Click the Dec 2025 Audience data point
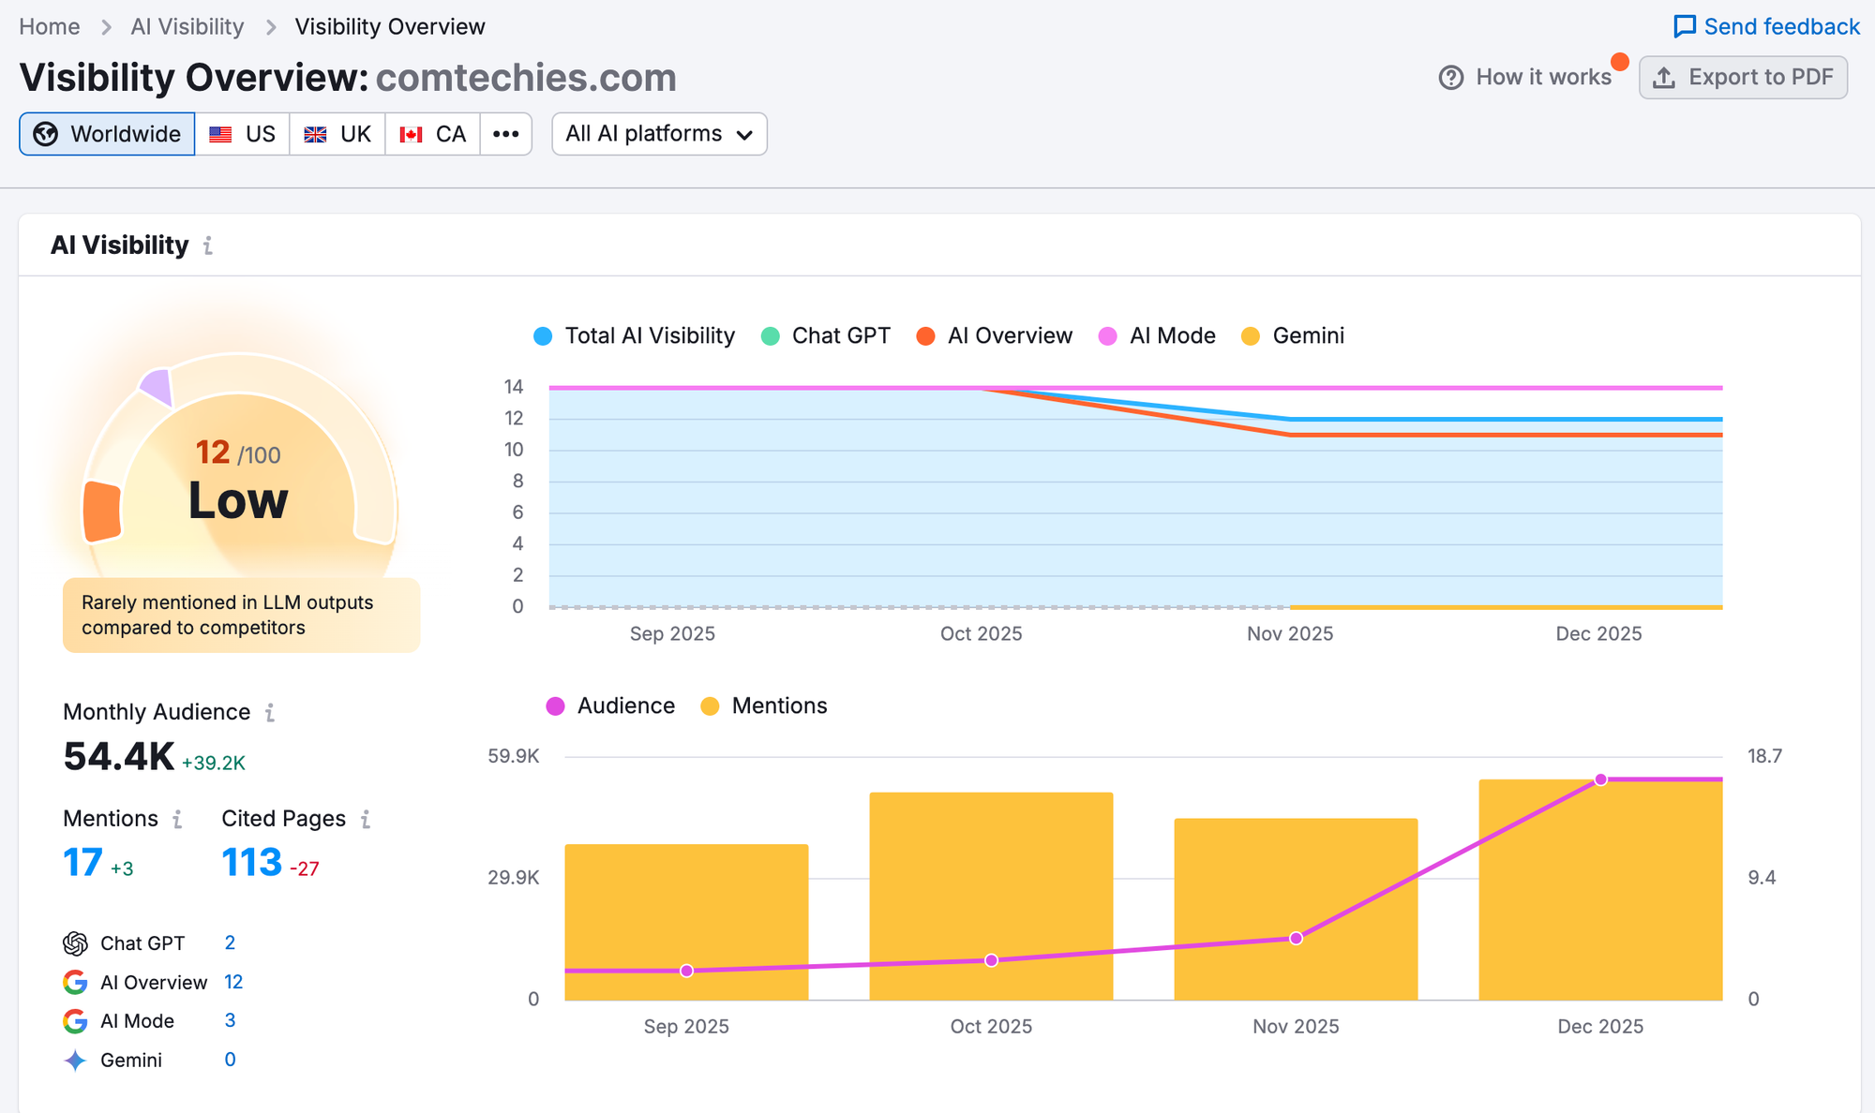 [x=1599, y=779]
